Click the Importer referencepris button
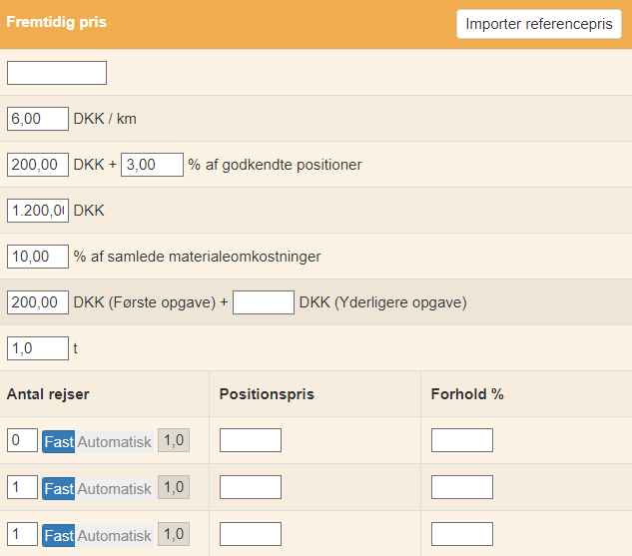This screenshot has width=632, height=556. point(538,24)
